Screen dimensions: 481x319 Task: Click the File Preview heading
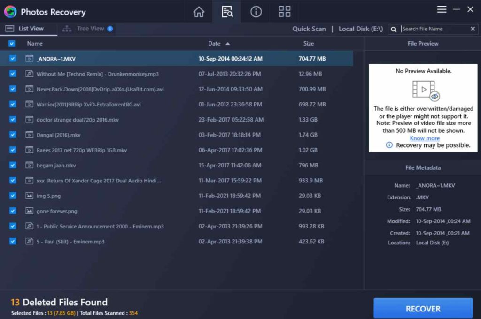423,44
